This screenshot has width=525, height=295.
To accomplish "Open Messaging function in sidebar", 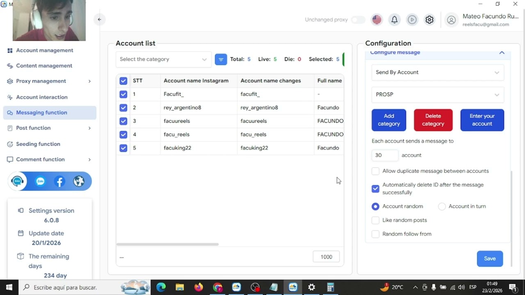I will coord(50,113).
